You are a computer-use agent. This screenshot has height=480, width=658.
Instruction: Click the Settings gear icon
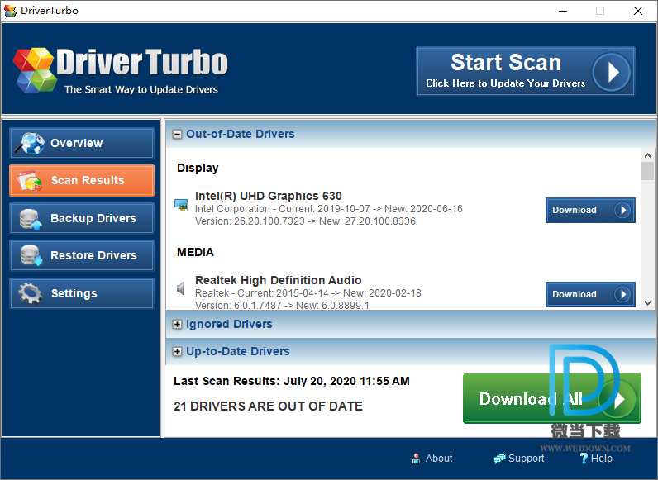coord(30,292)
